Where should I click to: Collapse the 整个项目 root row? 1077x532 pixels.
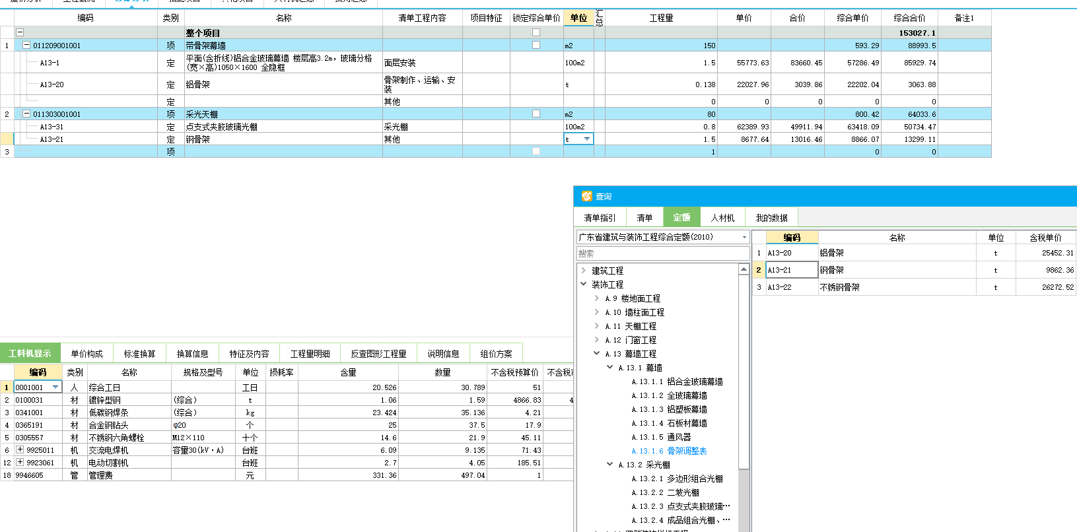(20, 32)
